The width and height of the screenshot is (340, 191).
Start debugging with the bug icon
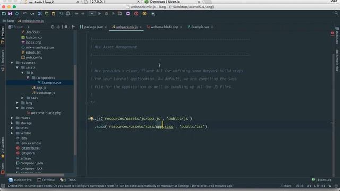(x=106, y=14)
